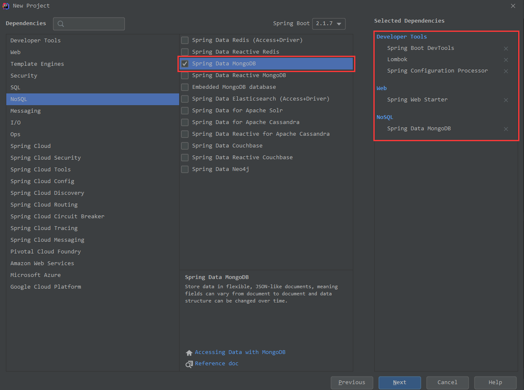Click the search magnifier icon in Dependencies field
The image size is (524, 390).
pos(61,24)
